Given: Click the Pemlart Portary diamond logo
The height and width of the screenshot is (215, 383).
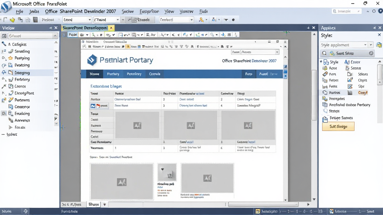Looking at the screenshot, I should click(x=92, y=60).
